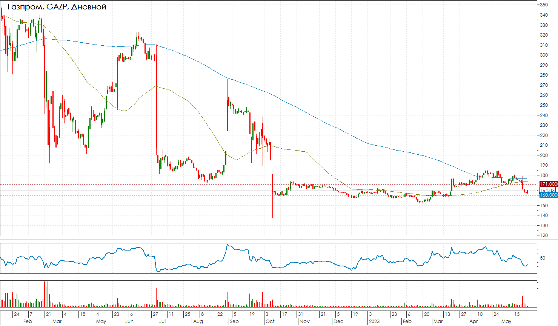
Task: Pick the Dec month label
Action: pos(338,321)
